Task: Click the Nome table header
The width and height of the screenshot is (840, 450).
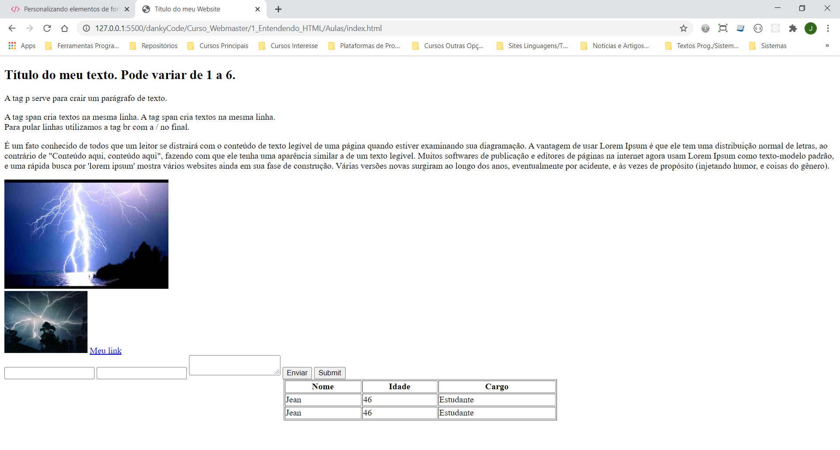Action: [323, 387]
